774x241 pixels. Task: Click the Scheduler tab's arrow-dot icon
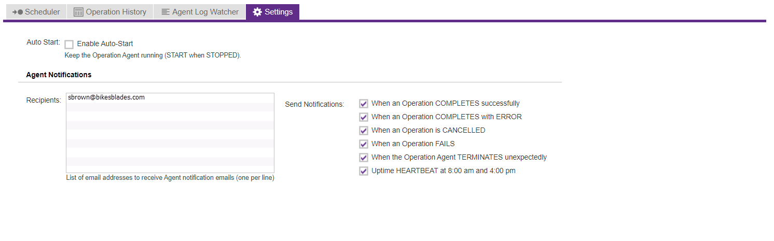(18, 12)
